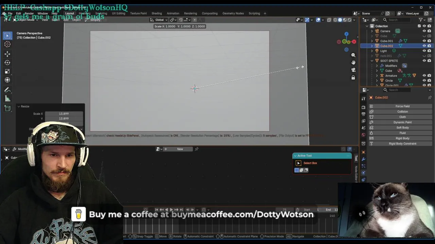This screenshot has width=435, height=244.
Task: Open the Physics properties tab
Action: point(363,173)
